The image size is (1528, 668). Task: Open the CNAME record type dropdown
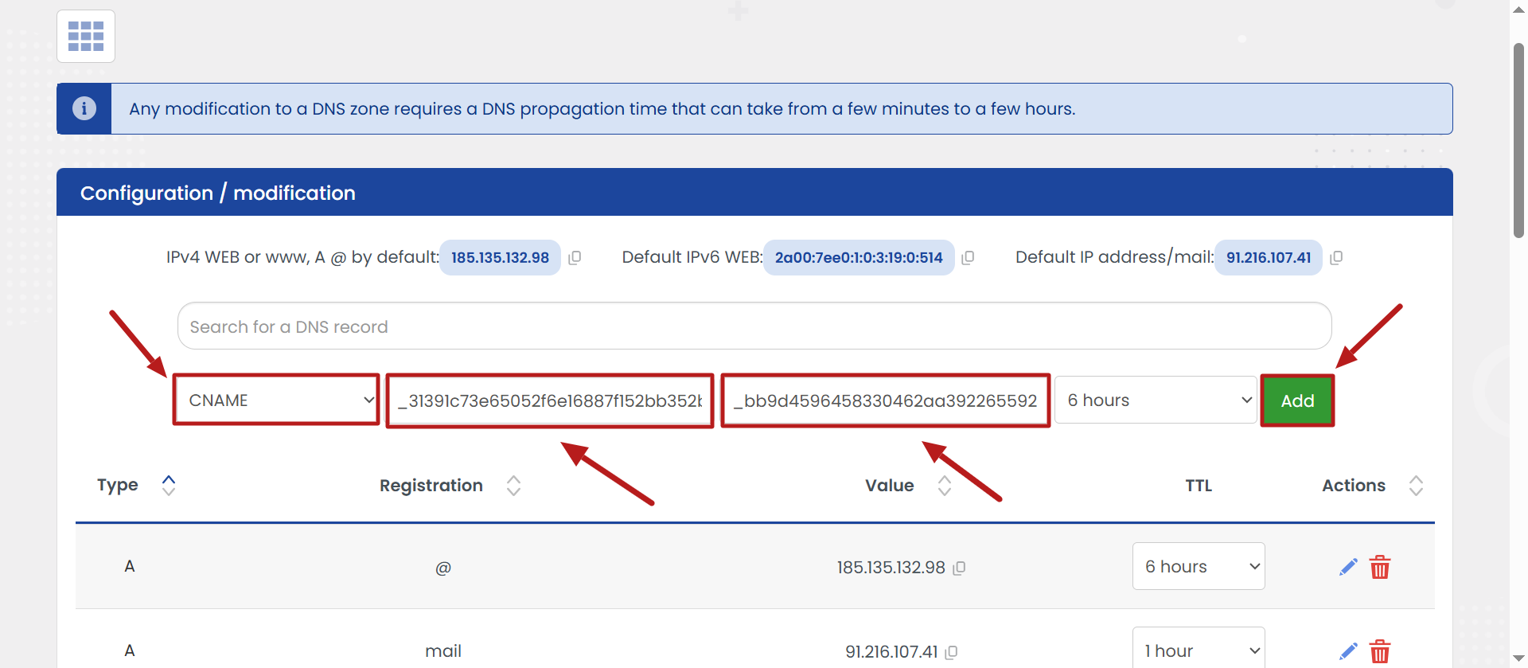[276, 400]
